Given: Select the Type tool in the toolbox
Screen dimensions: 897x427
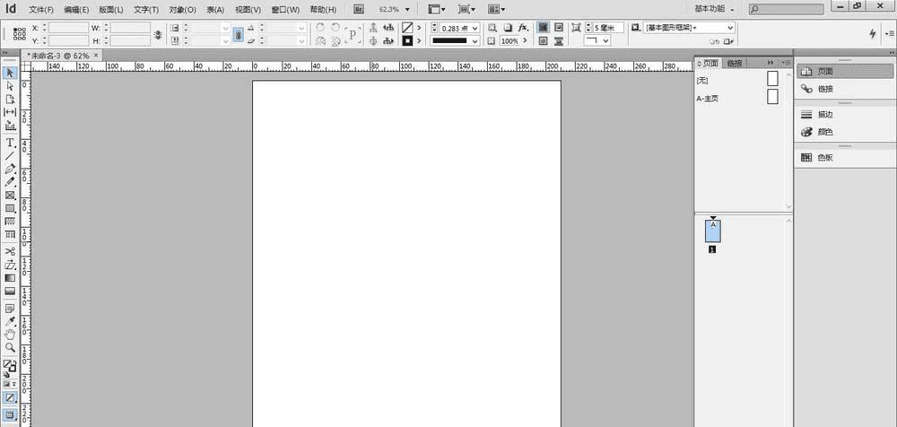Looking at the screenshot, I should 11,143.
